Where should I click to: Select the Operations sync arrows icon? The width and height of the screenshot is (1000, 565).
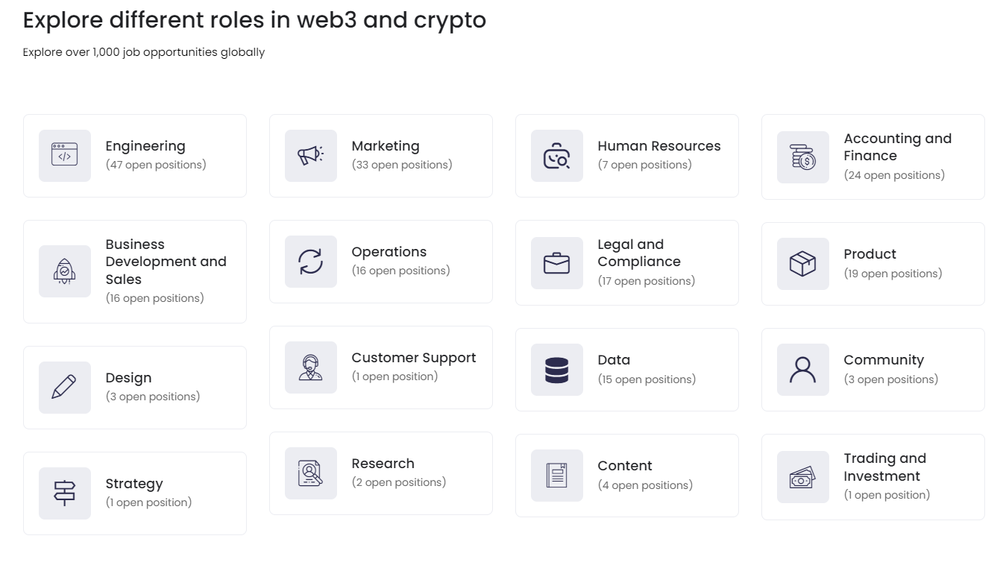310,262
